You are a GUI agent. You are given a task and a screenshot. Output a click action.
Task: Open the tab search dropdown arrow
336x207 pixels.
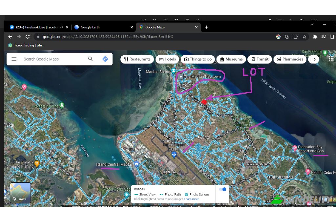tap(312, 25)
